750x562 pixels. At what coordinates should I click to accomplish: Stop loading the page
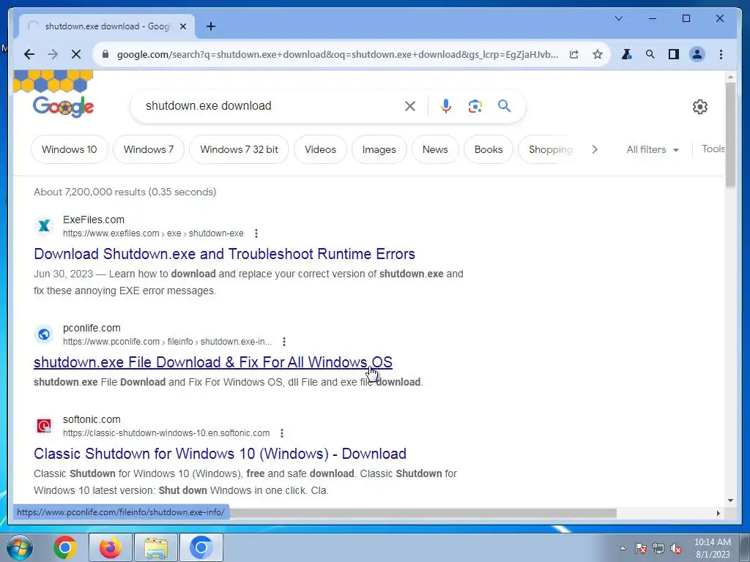coord(76,54)
